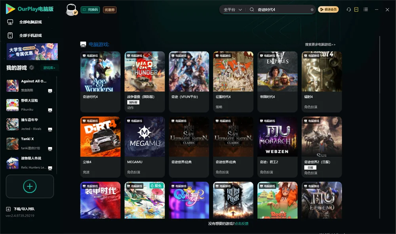The height and width of the screenshot is (234, 396).
Task: Click the PC icon on the 野餐大冒险 row
Action: [x=50, y=110]
